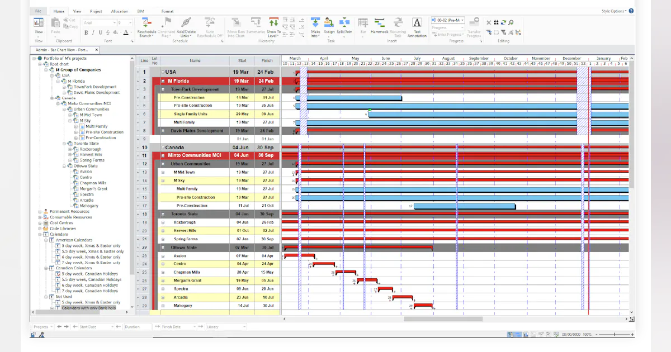Toggle Strikethrough formatting
This screenshot has height=352, width=671.
[x=107, y=33]
